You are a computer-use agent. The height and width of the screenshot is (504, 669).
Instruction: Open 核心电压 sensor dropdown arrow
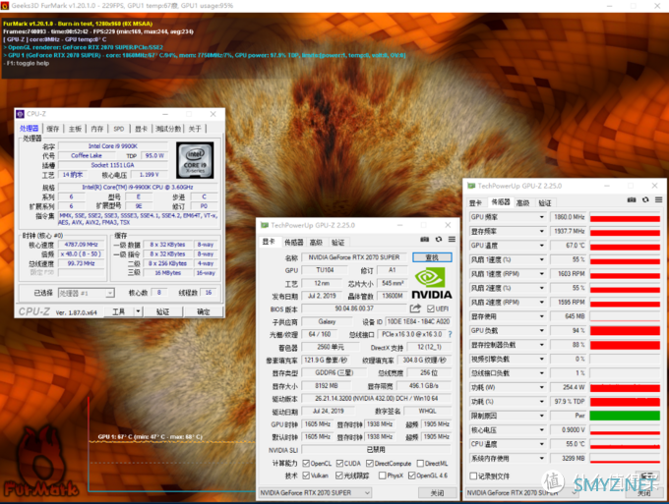[x=541, y=430]
